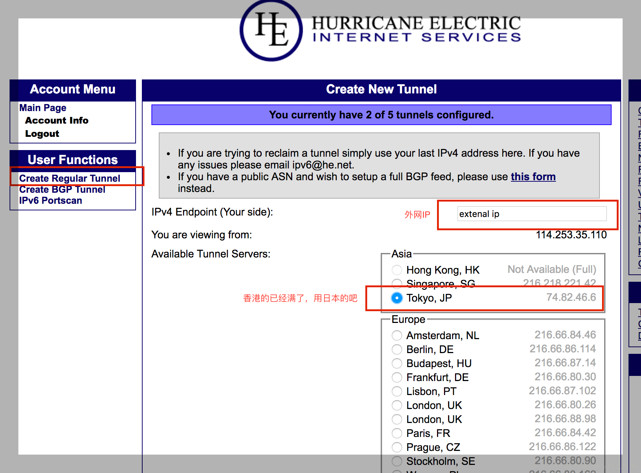Click 'Not Available (Full)' for Hong Kong
Image resolution: width=641 pixels, height=473 pixels.
pyautogui.click(x=552, y=270)
